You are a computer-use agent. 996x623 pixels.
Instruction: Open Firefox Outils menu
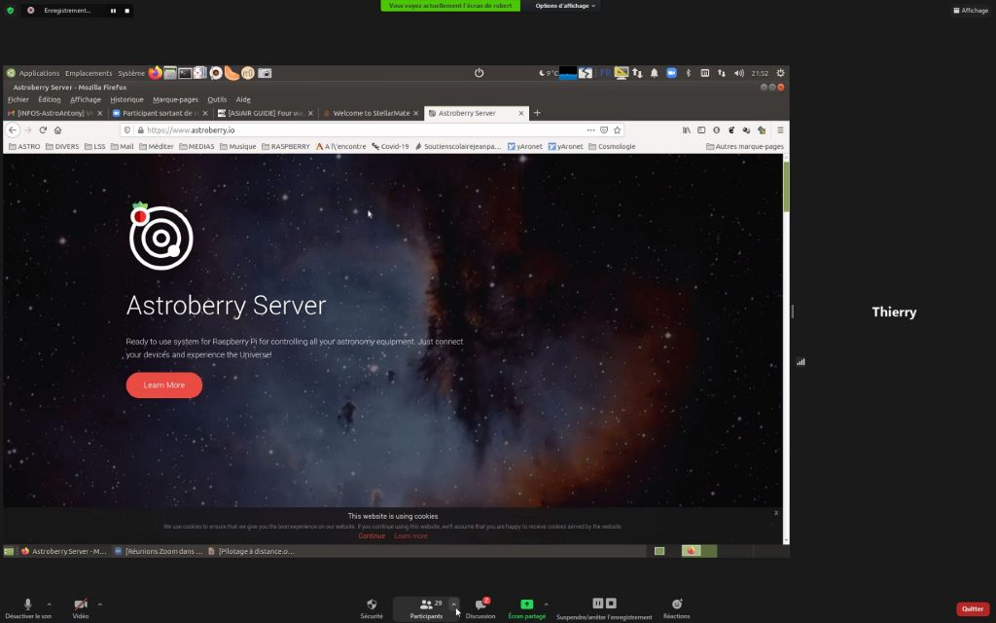click(x=217, y=100)
